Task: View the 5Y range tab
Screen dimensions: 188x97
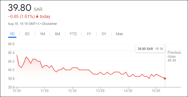Action: pos(104,34)
